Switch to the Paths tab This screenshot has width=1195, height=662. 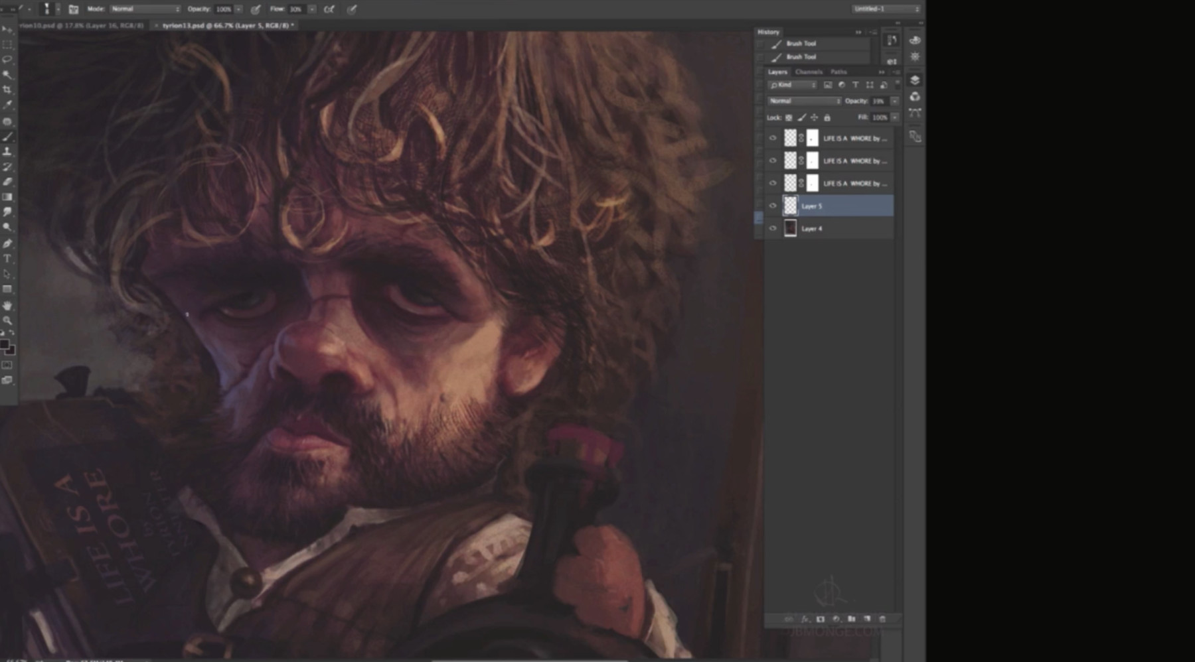(838, 72)
